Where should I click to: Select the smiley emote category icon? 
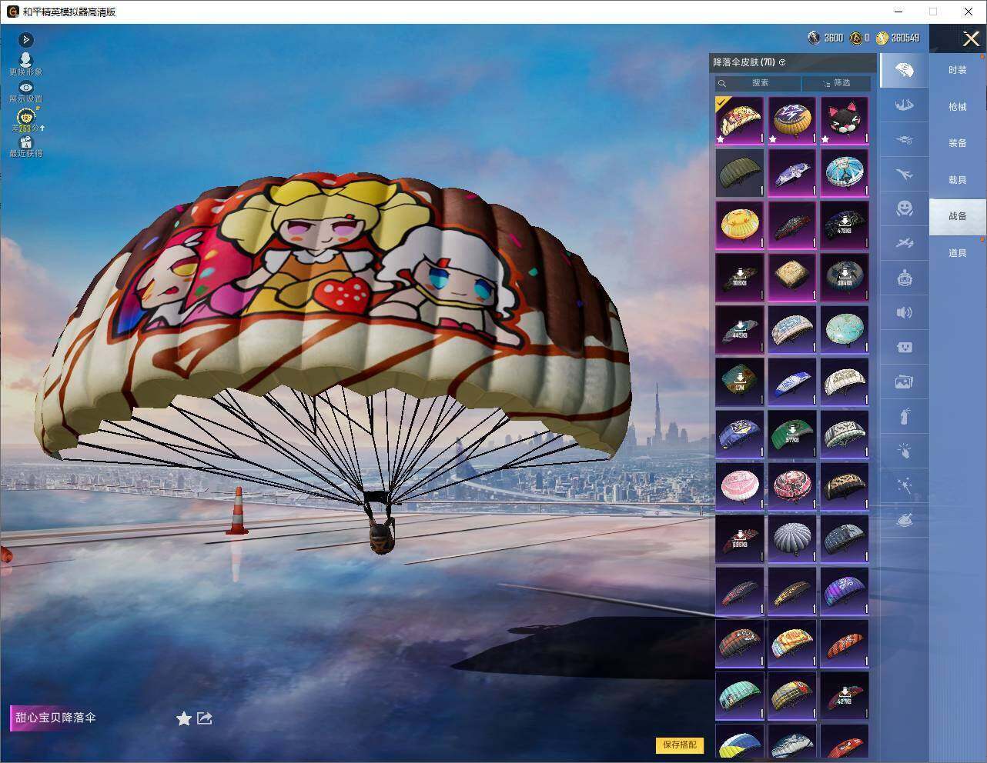tap(905, 208)
